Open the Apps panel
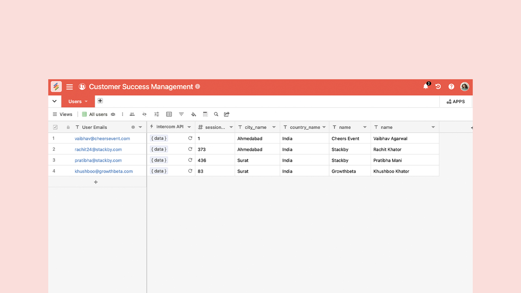This screenshot has height=293, width=521. 456,102
